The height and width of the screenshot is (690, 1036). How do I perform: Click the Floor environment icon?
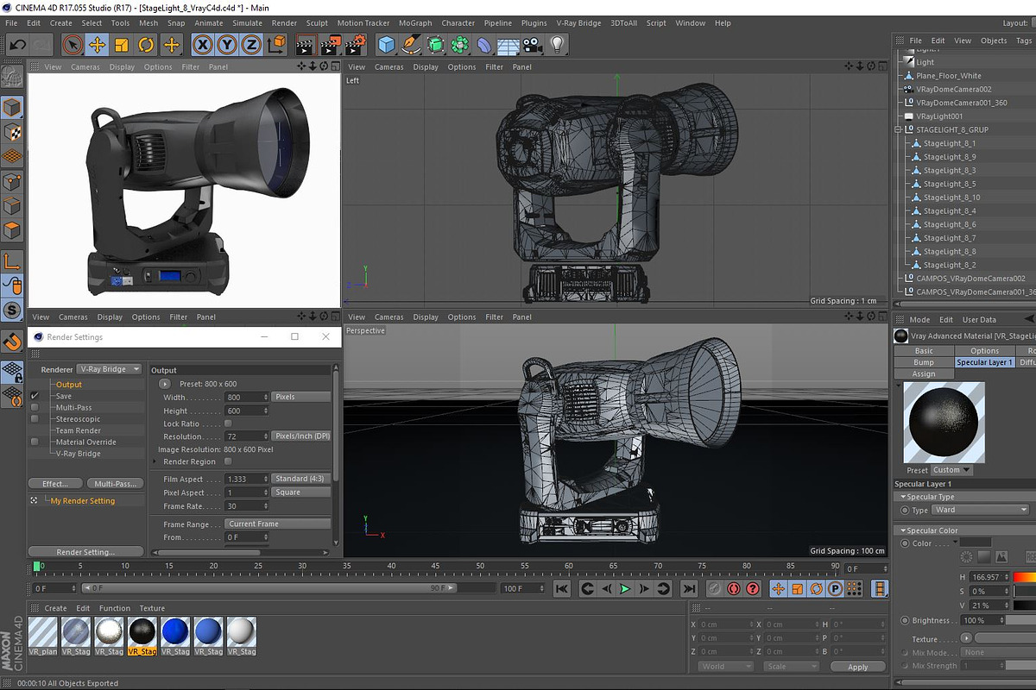(x=509, y=45)
